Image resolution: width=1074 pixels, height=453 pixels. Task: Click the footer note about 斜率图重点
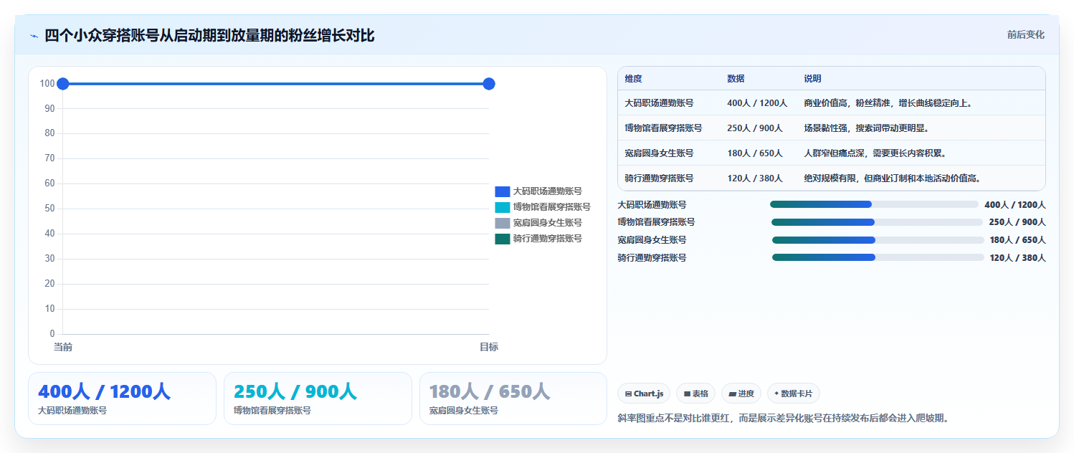point(783,419)
